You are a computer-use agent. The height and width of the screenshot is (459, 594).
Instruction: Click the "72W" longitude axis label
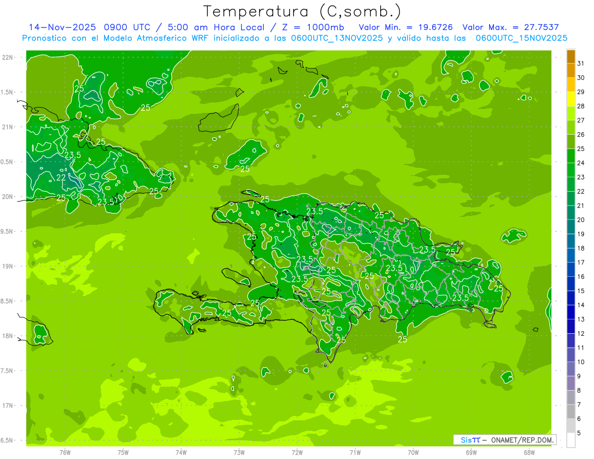pos(297,453)
